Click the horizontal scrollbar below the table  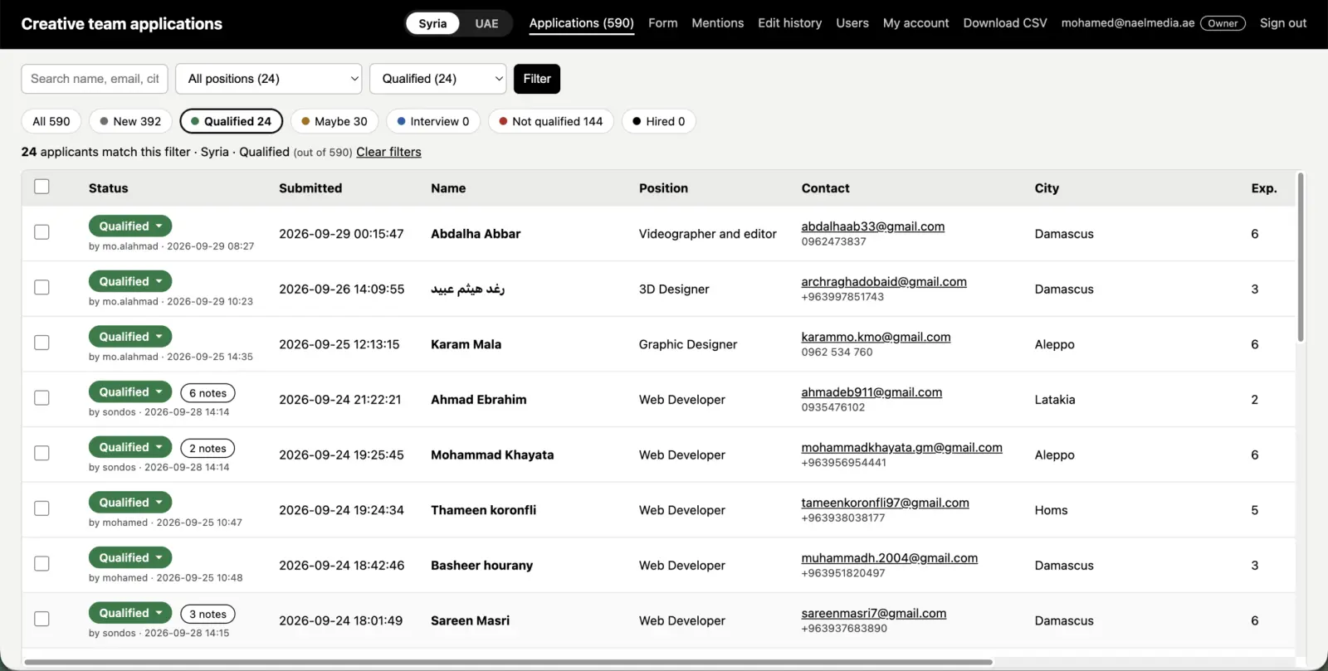pos(509,662)
